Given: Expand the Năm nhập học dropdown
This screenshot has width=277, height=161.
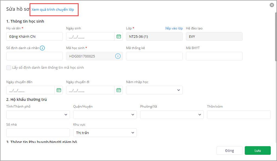Looking at the screenshot, I should tap(154, 90).
